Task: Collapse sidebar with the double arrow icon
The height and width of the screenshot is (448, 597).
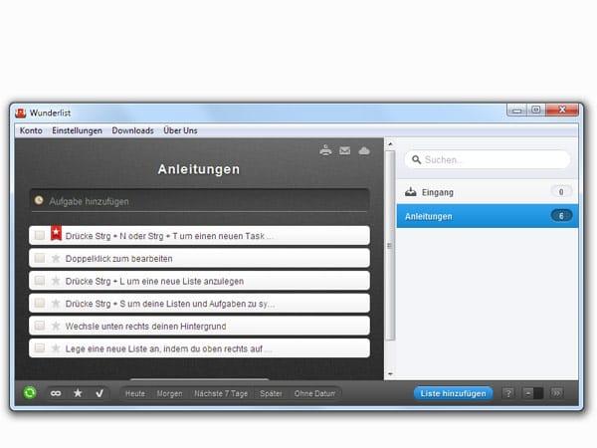Action: pos(556,393)
